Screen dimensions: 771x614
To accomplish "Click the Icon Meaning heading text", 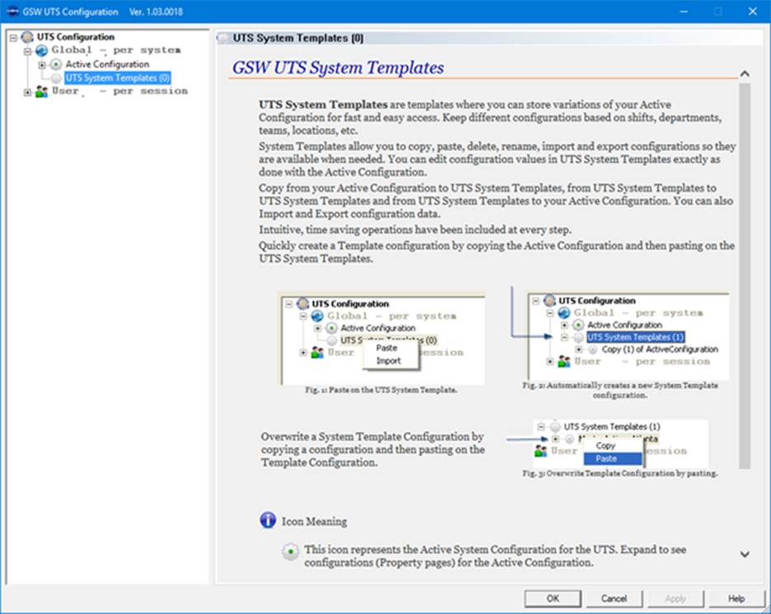I will tap(314, 521).
